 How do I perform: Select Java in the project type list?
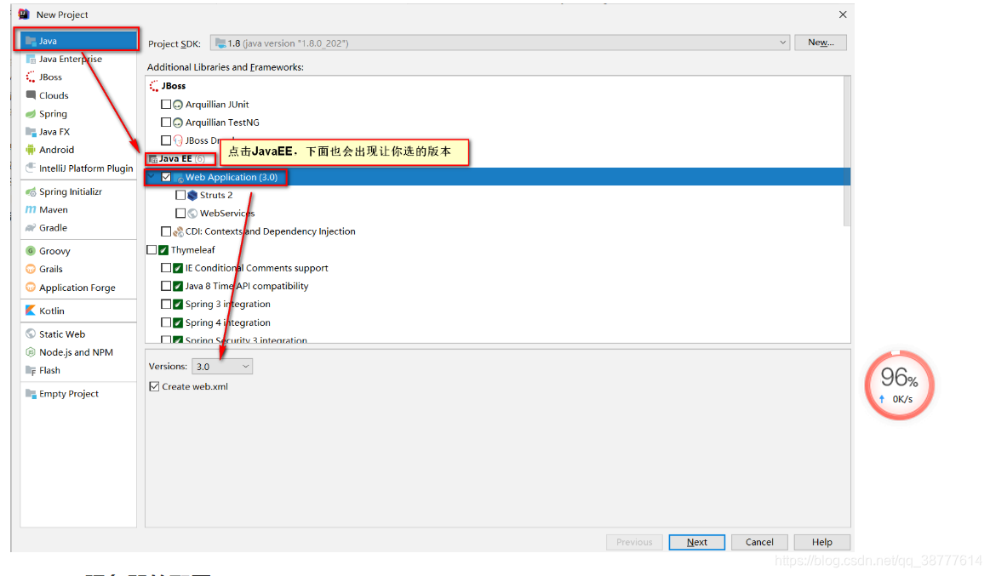(78, 40)
